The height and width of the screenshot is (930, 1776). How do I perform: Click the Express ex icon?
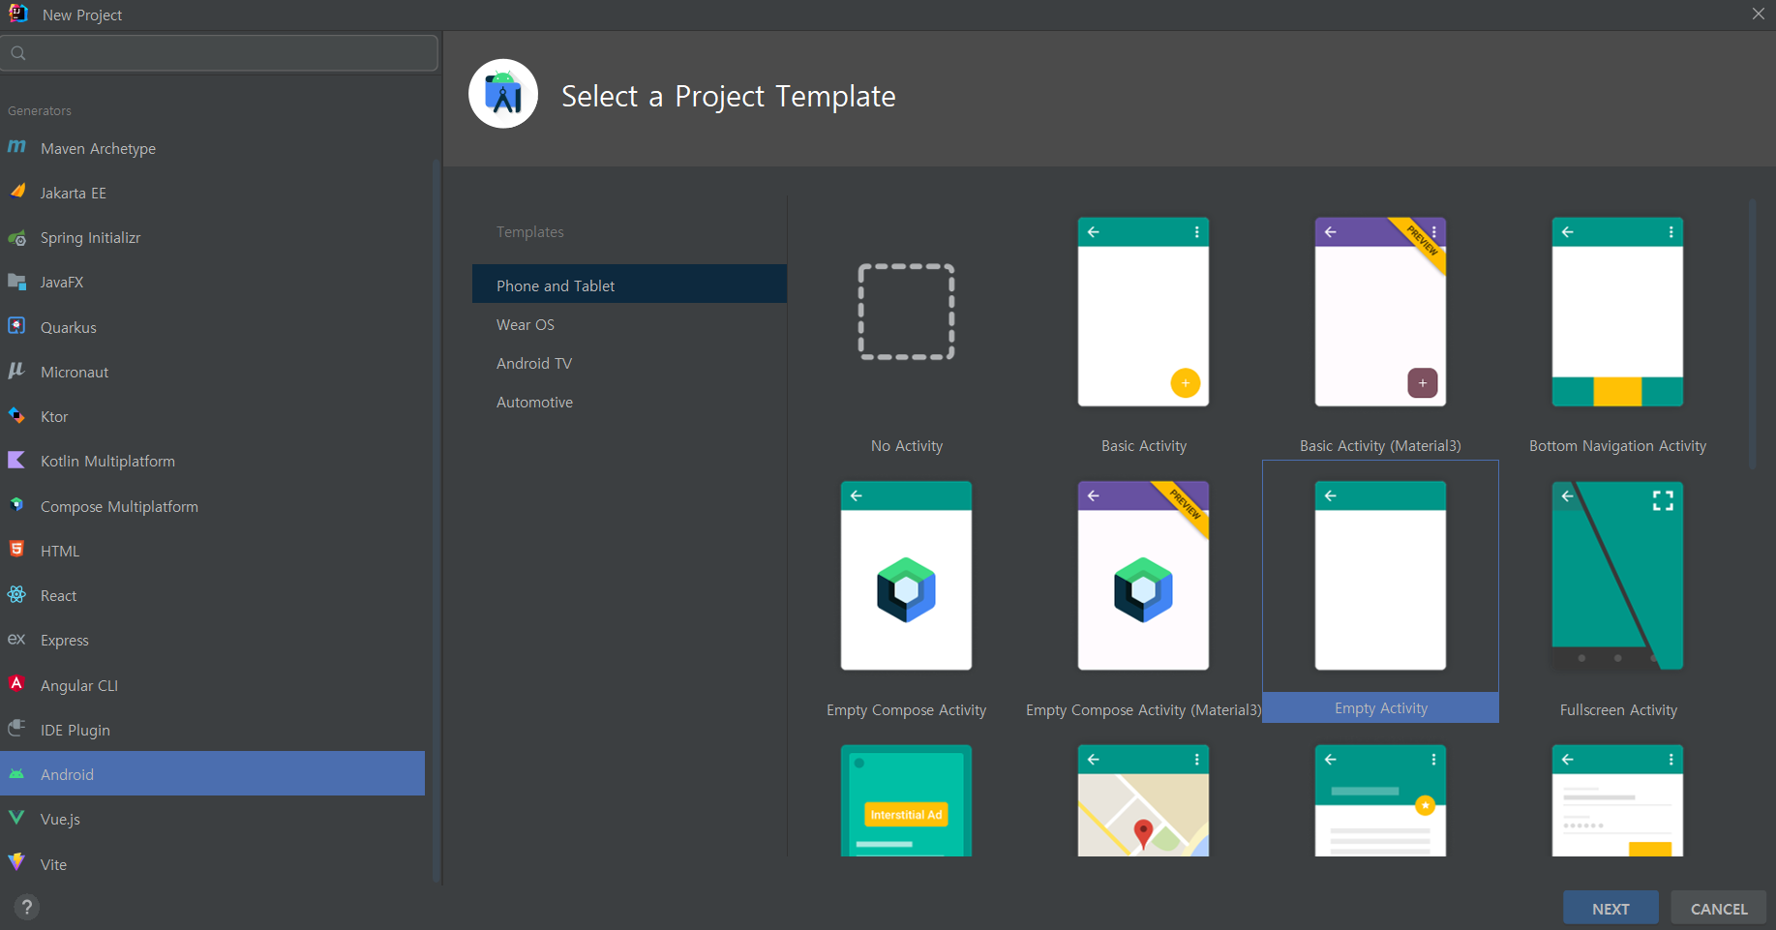(x=16, y=639)
